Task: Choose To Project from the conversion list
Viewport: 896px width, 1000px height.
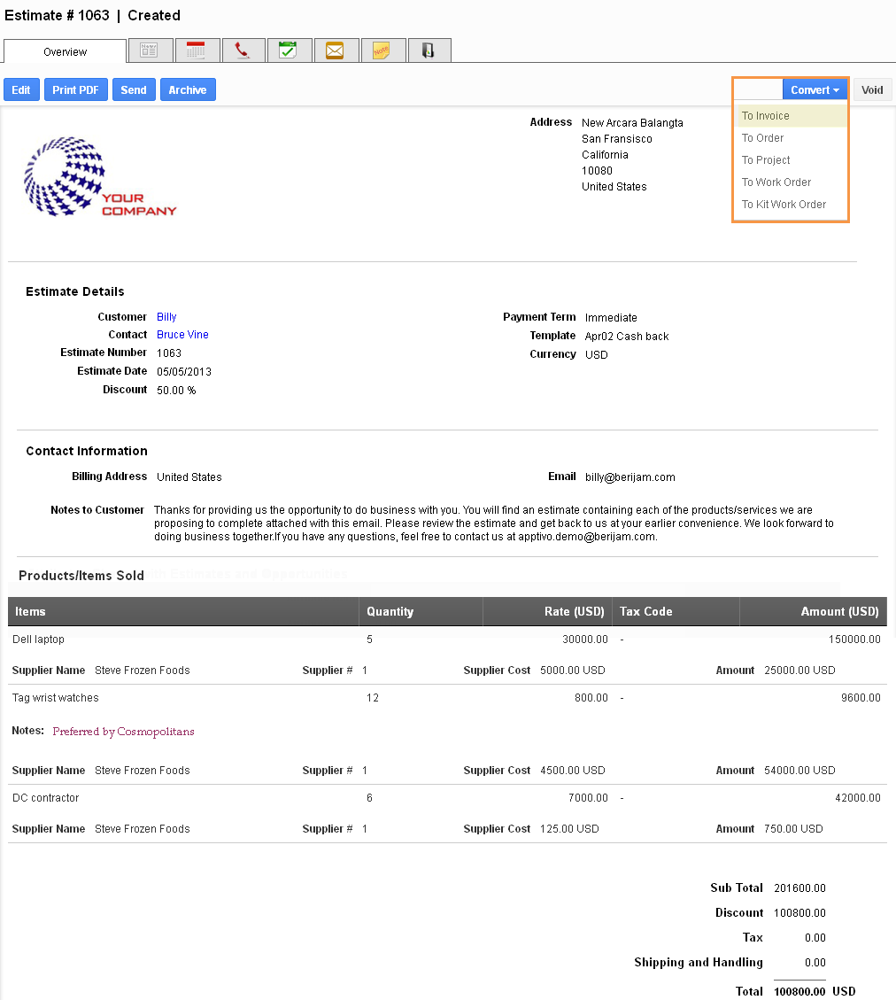Action: coord(765,159)
